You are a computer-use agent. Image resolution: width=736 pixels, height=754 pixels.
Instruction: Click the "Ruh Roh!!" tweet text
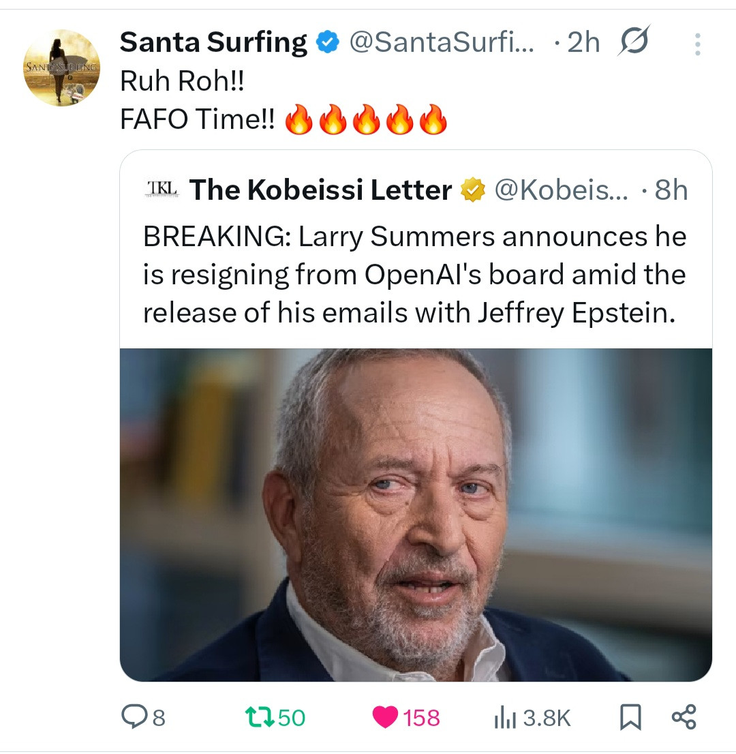click(181, 82)
